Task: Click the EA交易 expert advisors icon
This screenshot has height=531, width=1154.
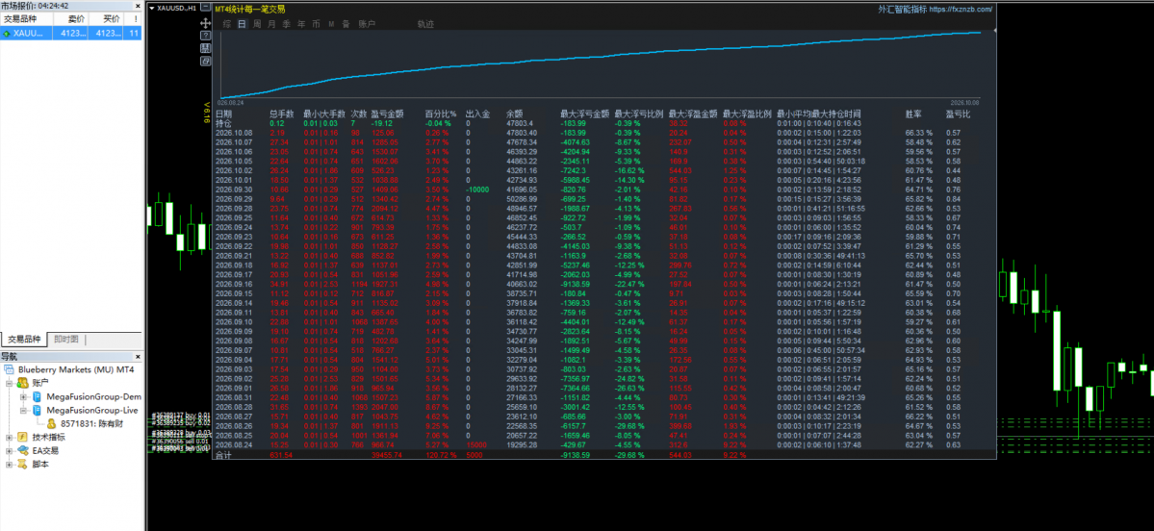Action: (23, 450)
